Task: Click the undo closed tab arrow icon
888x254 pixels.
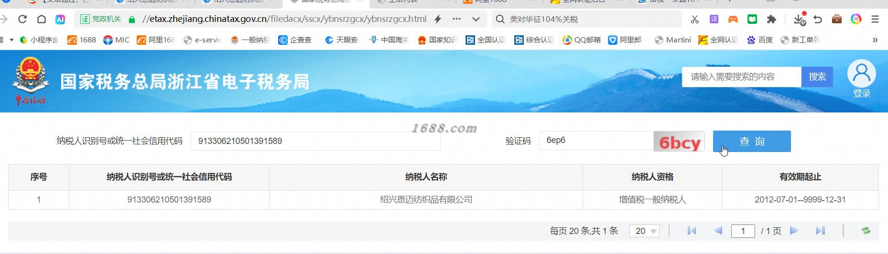Action: tap(818, 19)
